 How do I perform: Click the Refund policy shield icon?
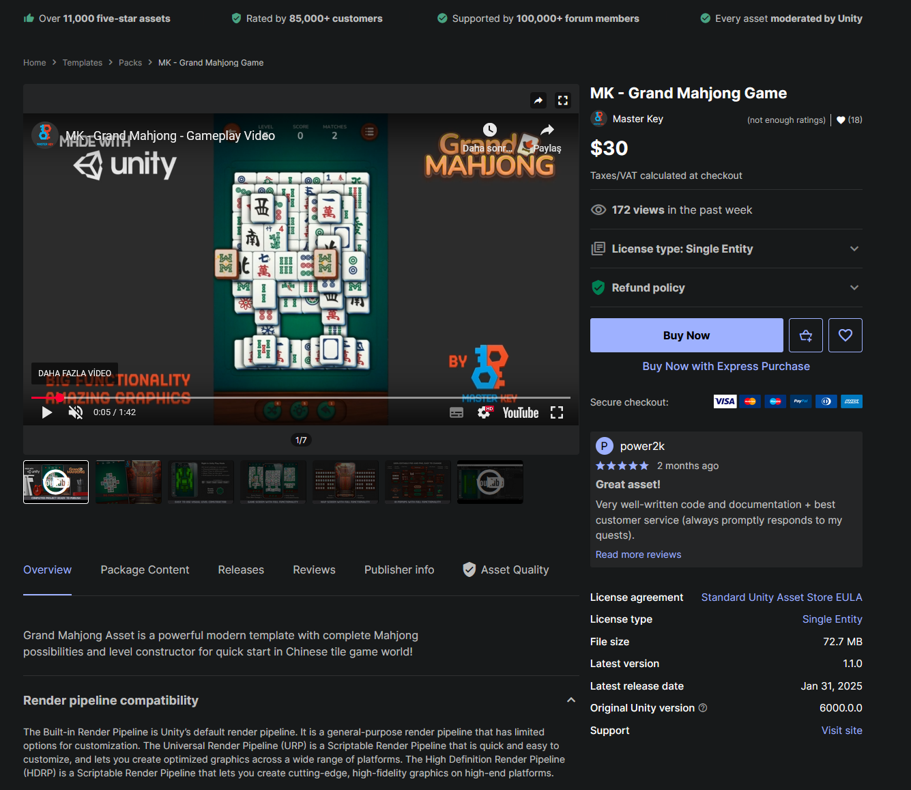coord(598,287)
